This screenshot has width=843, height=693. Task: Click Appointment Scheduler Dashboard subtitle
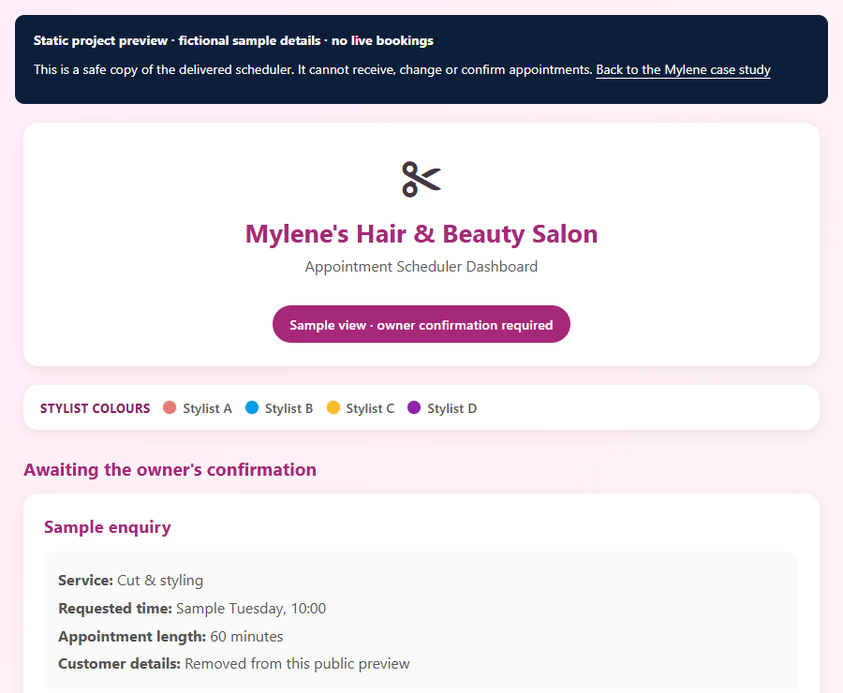[421, 267]
